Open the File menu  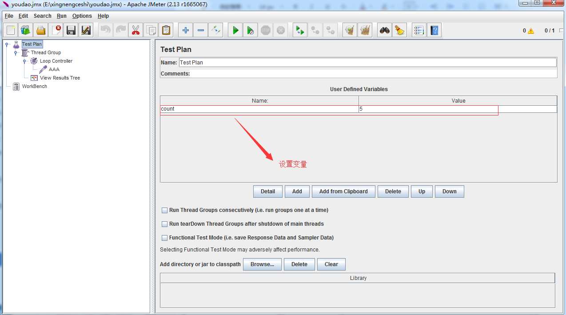coord(9,16)
